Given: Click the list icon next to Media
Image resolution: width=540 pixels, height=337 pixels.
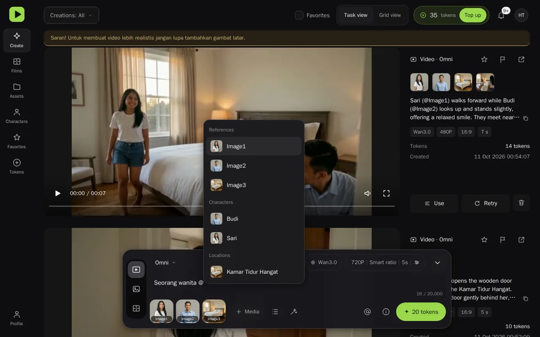Looking at the screenshot, I should (x=275, y=312).
